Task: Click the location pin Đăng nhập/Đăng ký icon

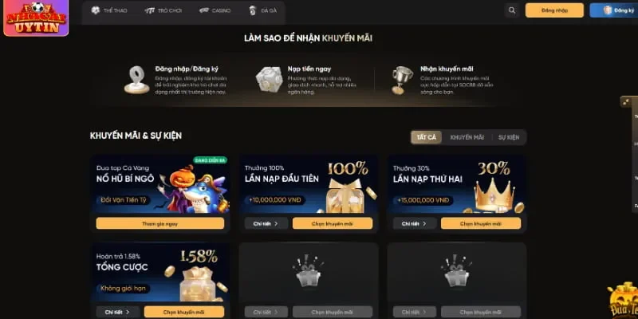Action: click(x=136, y=80)
